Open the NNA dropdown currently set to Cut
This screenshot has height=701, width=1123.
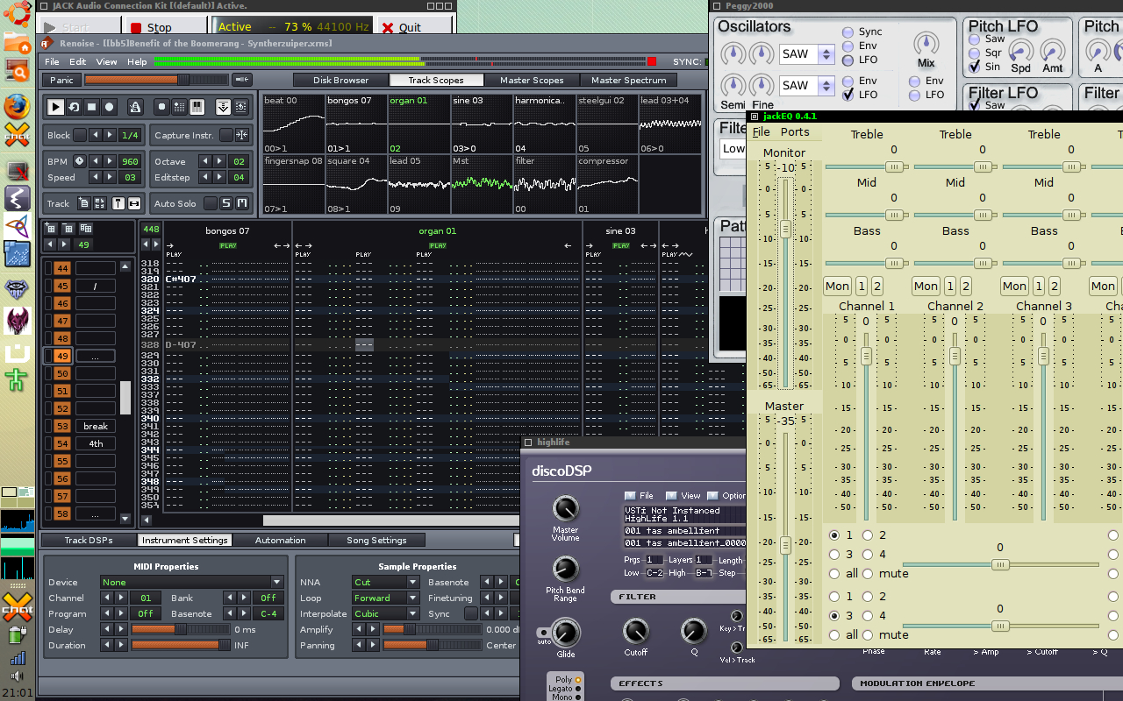pos(384,582)
